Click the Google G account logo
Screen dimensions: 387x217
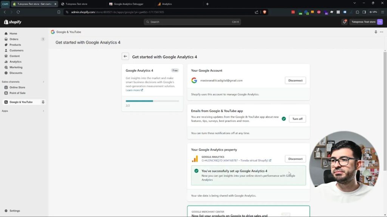(194, 81)
